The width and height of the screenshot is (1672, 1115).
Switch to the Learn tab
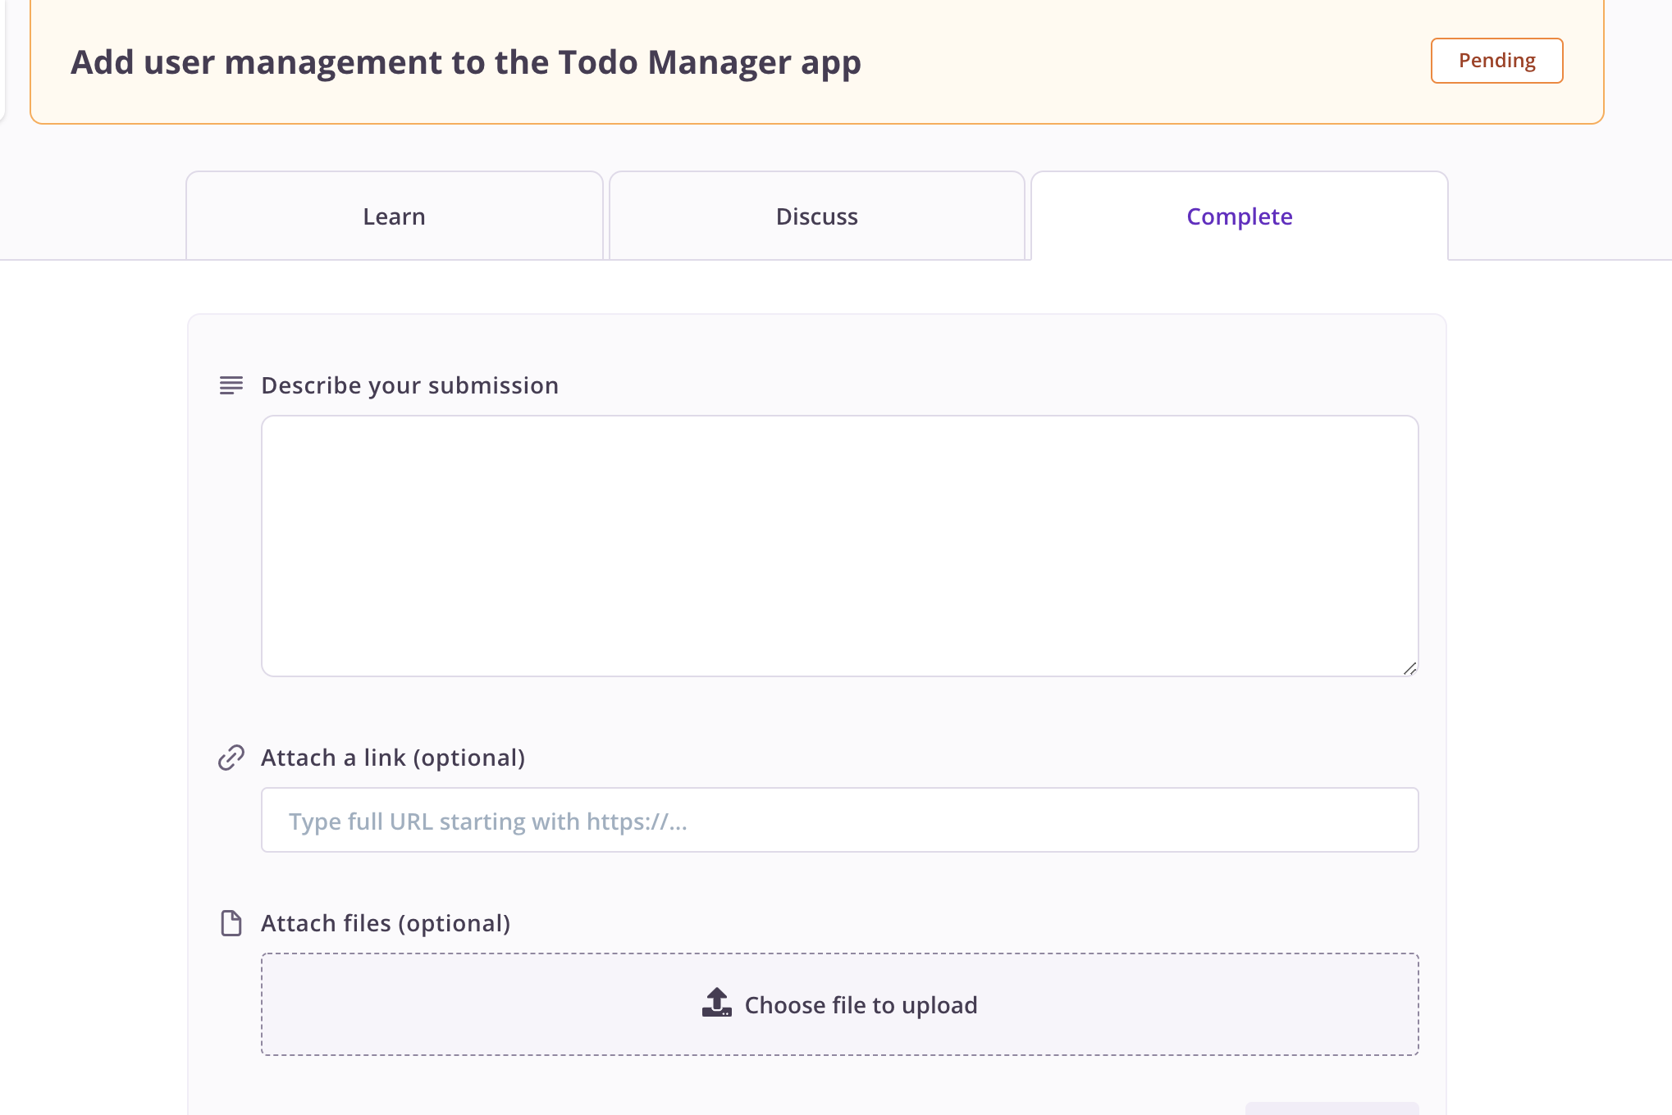(x=394, y=216)
